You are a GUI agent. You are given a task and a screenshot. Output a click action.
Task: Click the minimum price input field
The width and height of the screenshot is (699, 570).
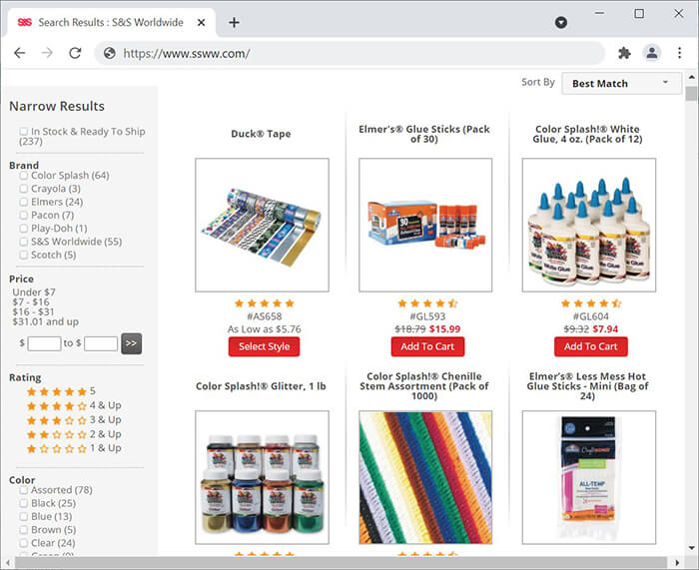pos(44,343)
